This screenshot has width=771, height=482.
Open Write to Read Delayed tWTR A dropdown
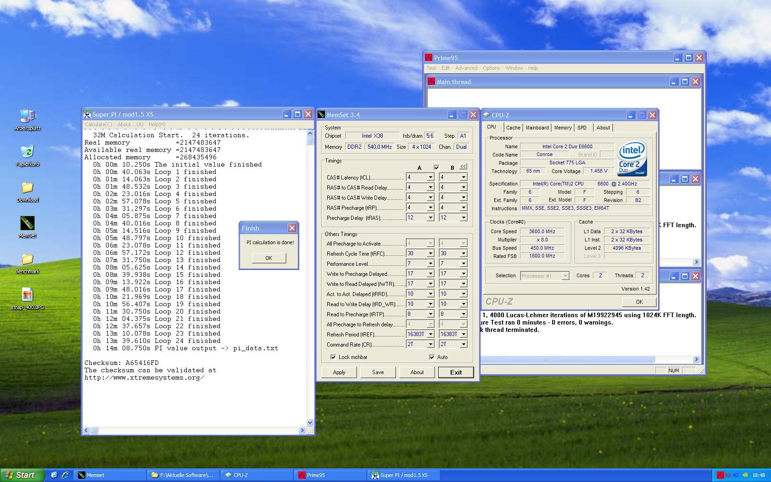point(430,284)
